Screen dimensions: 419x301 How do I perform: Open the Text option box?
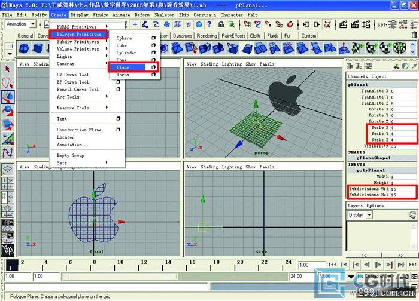click(x=118, y=119)
